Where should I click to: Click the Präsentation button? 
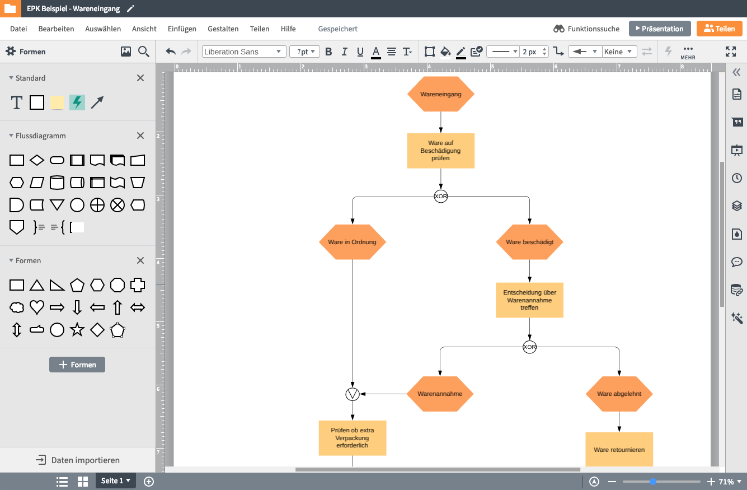click(659, 29)
